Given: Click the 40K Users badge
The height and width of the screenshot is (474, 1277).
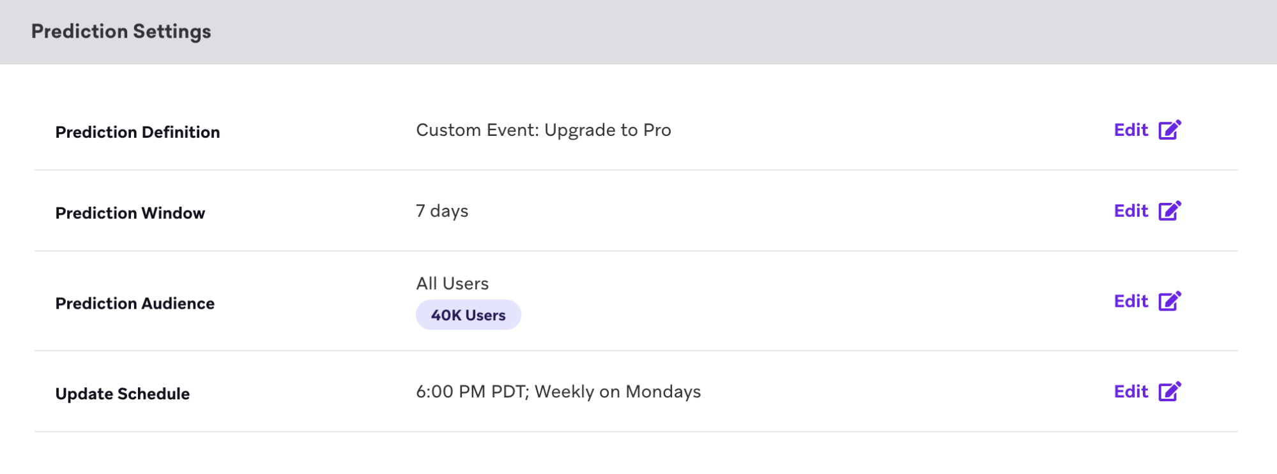Looking at the screenshot, I should (468, 315).
